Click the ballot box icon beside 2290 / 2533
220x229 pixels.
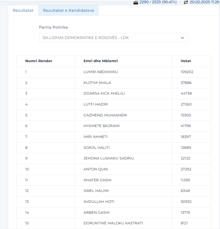[136, 3]
